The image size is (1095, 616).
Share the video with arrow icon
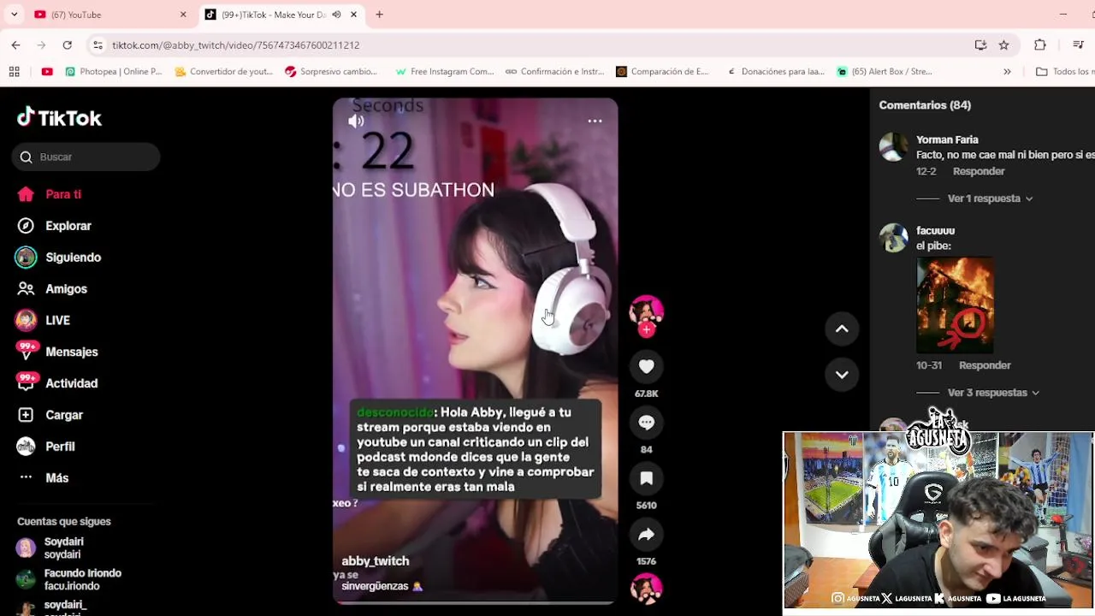pos(647,535)
